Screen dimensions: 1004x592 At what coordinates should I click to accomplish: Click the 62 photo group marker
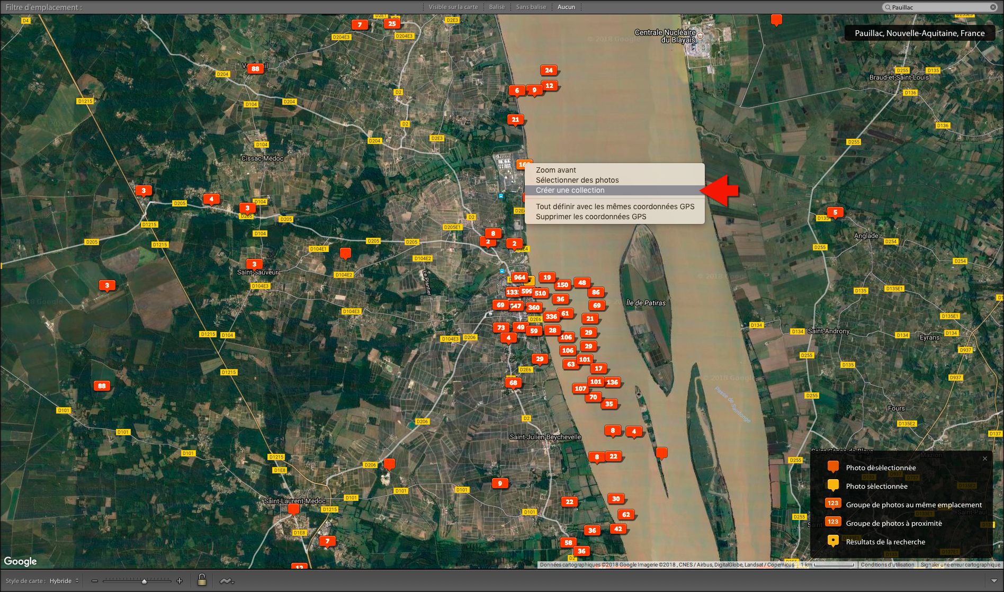tap(626, 514)
